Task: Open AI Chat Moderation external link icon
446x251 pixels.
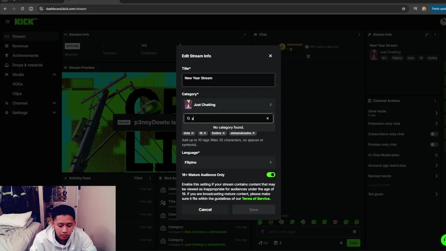Action: coord(436,155)
